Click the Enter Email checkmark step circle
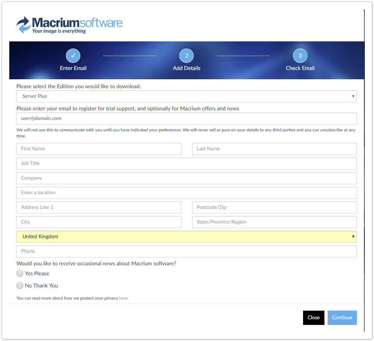 73,56
